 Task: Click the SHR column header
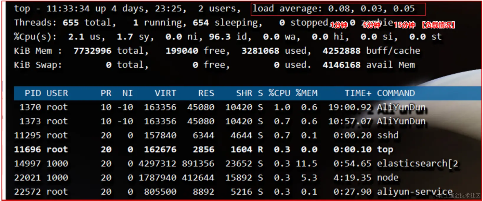(x=244, y=93)
